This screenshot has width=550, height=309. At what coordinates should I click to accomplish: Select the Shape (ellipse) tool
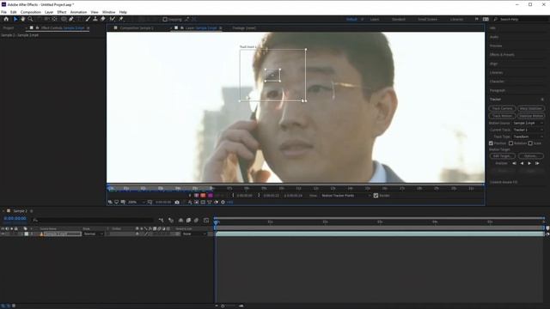(64, 19)
